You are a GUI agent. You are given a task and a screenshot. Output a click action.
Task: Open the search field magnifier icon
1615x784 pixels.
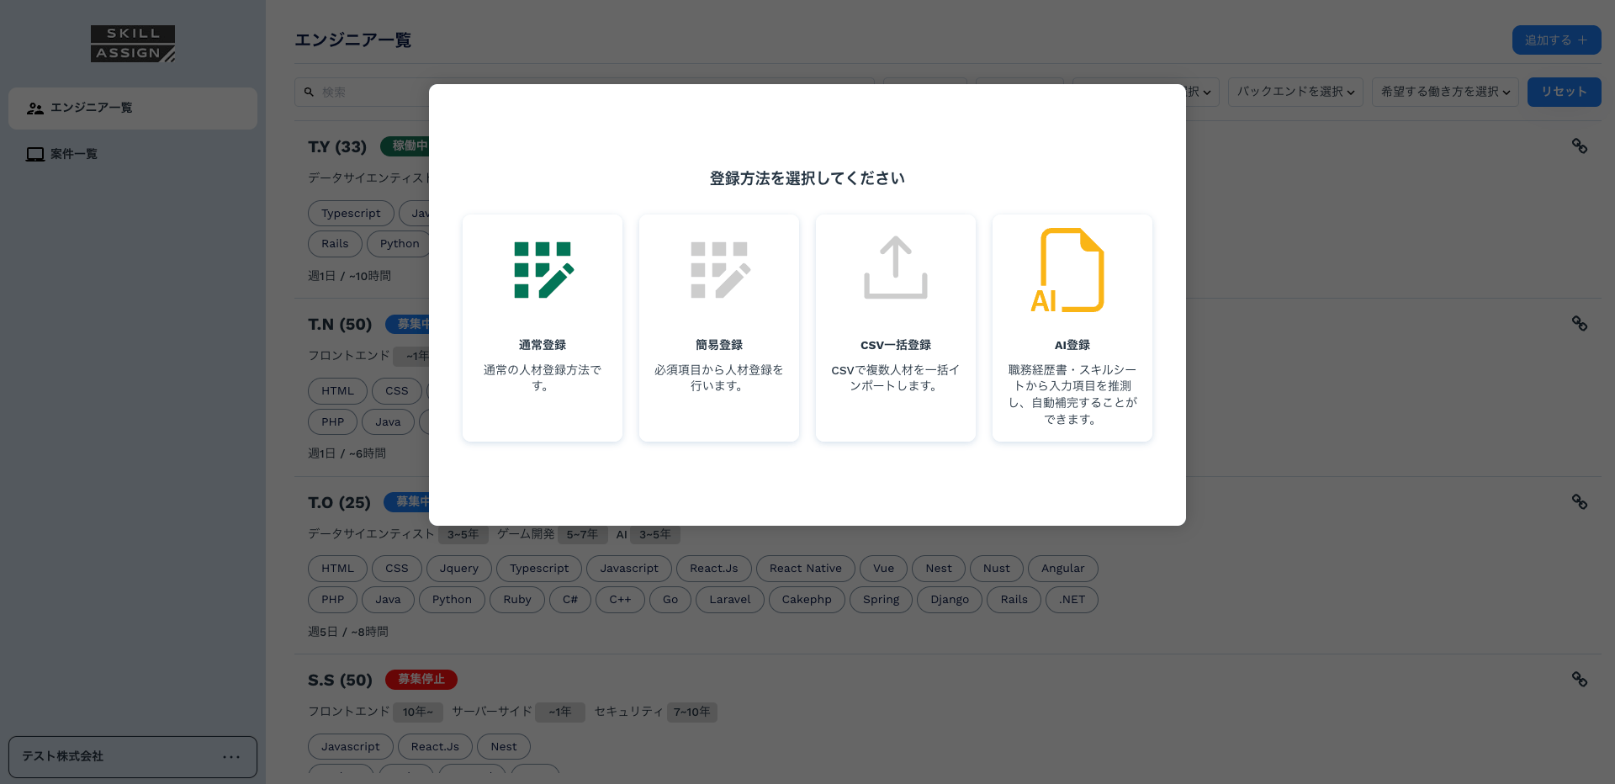pos(308,92)
